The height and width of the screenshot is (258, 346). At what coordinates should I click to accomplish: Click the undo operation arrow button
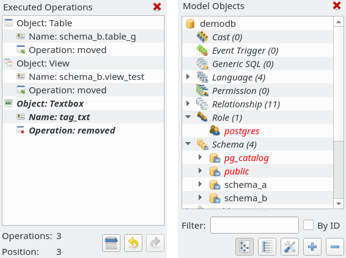point(133,243)
